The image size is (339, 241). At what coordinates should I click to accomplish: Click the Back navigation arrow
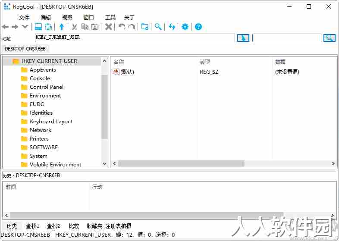6,27
